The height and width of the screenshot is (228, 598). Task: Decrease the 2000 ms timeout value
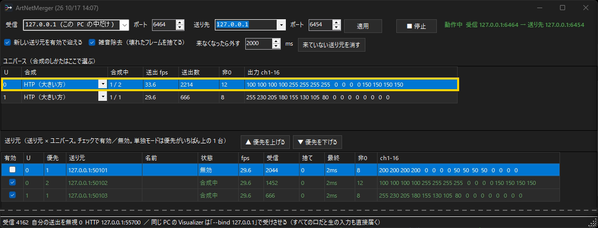pos(276,46)
